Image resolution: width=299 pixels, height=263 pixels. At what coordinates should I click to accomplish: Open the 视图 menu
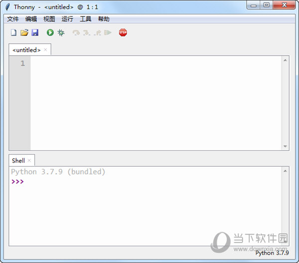[x=49, y=19]
